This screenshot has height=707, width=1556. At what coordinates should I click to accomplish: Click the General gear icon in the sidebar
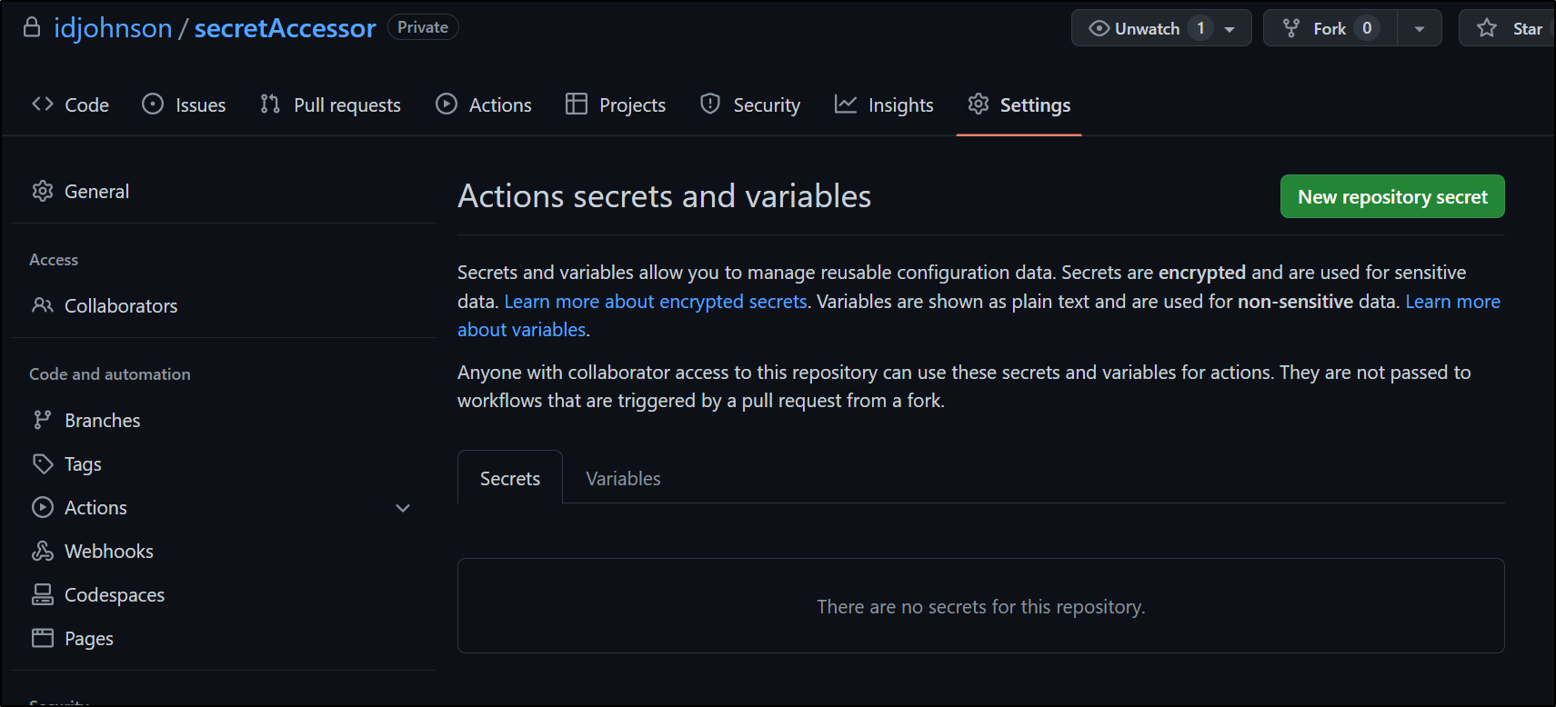(43, 191)
